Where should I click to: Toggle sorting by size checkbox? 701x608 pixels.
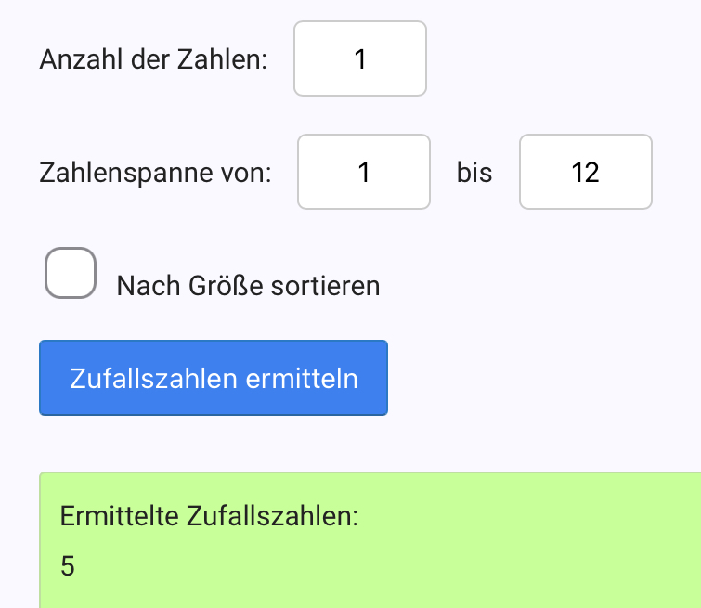point(71,274)
